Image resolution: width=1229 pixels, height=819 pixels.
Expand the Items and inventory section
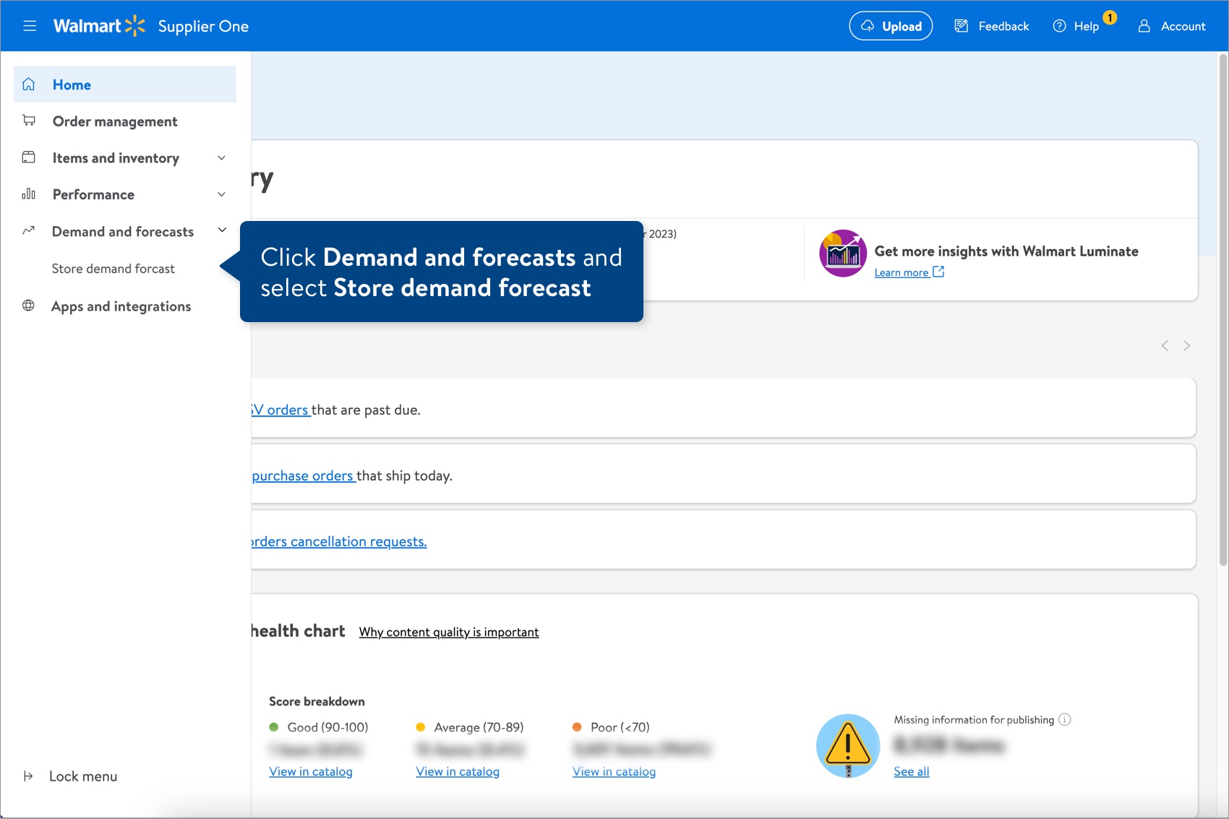coord(221,157)
